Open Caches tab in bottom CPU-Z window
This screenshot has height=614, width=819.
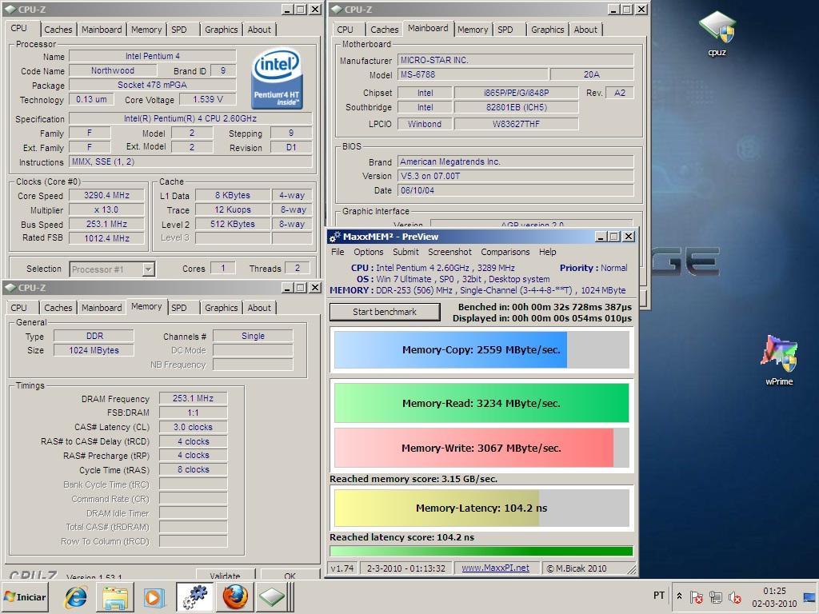[x=58, y=308]
